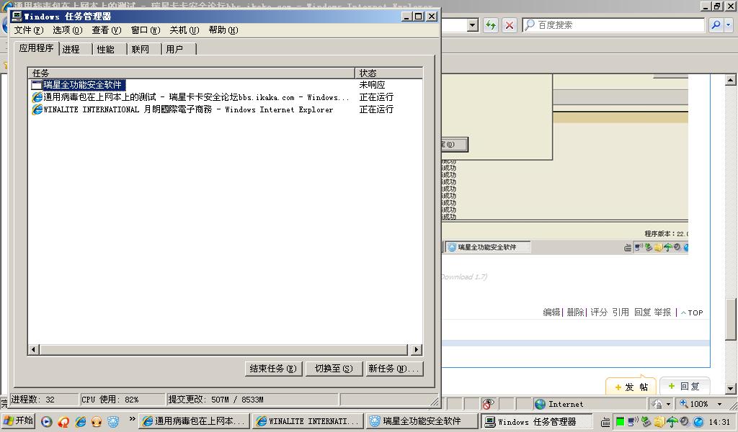
Task: Launch Internet Explorer from Quick Launch
Action: 80,422
